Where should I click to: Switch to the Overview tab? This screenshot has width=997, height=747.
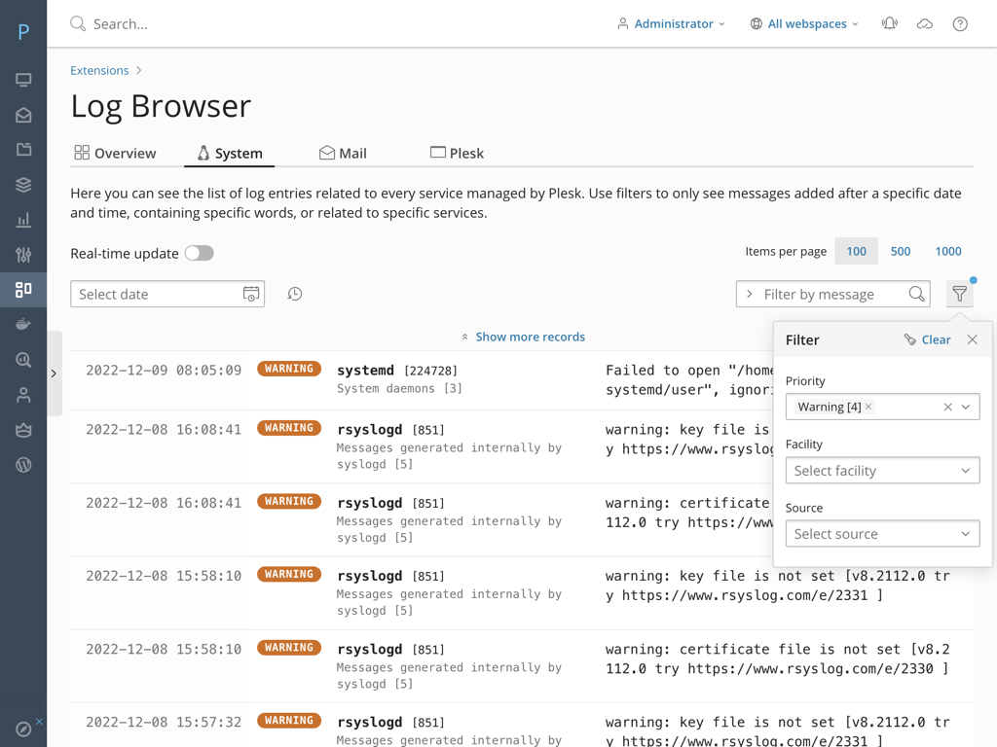coord(116,152)
